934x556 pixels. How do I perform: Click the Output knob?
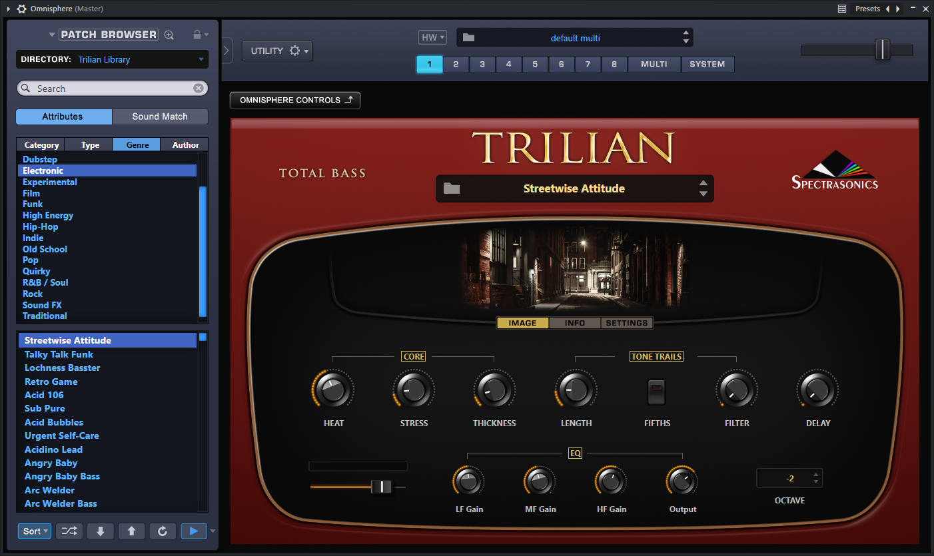point(681,480)
